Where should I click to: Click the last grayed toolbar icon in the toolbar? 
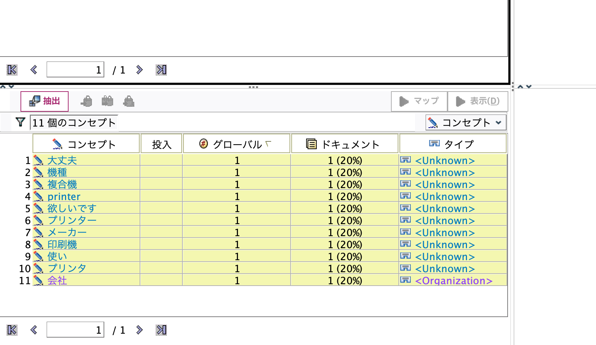pyautogui.click(x=129, y=101)
